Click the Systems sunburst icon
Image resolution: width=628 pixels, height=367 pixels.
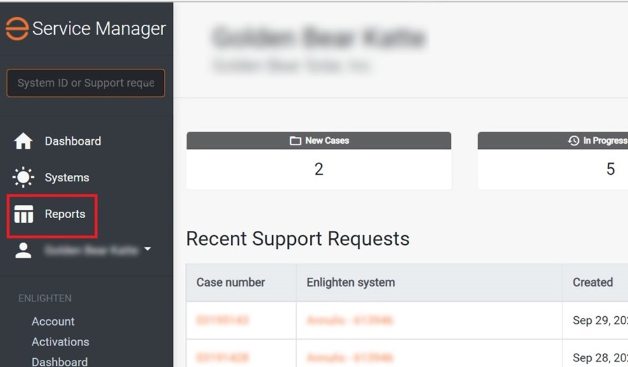coord(24,177)
